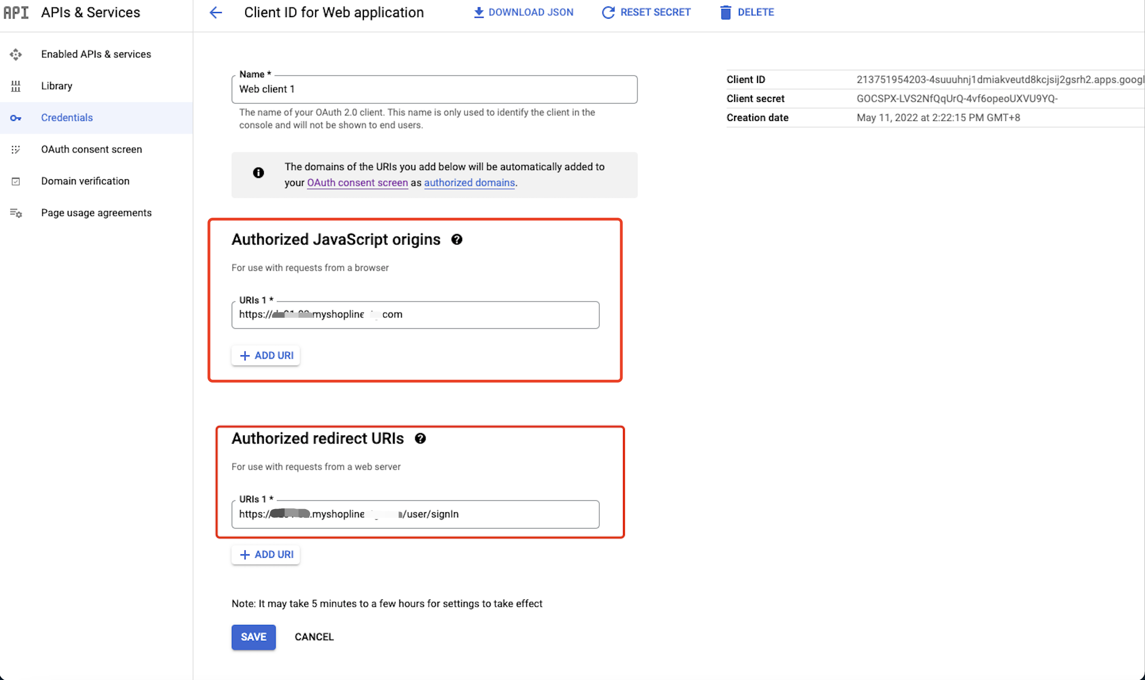This screenshot has width=1145, height=680.
Task: Click the Delete trash icon
Action: click(x=725, y=13)
